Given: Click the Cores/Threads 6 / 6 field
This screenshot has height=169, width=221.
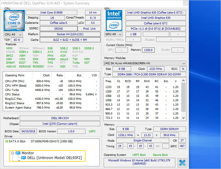Looking at the screenshot, I should click(x=93, y=18).
